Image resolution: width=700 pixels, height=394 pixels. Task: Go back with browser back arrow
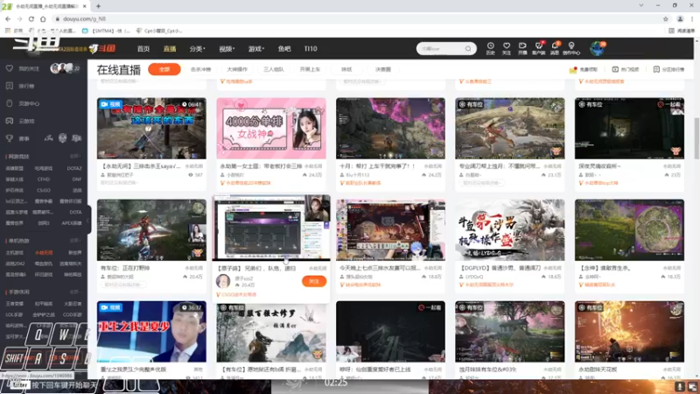pos(8,19)
